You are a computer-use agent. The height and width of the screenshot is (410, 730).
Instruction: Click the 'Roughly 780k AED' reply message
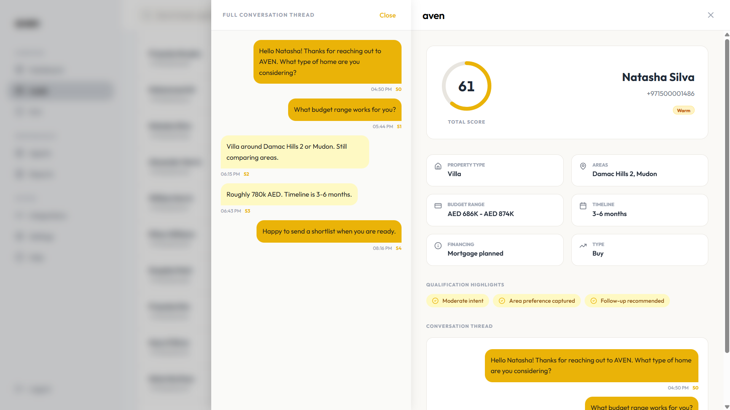289,194
